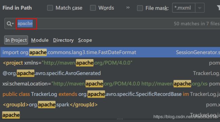Select the AvroGenerated annotation result
Image resolution: width=220 pixels, height=122 pixels.
tap(110, 73)
